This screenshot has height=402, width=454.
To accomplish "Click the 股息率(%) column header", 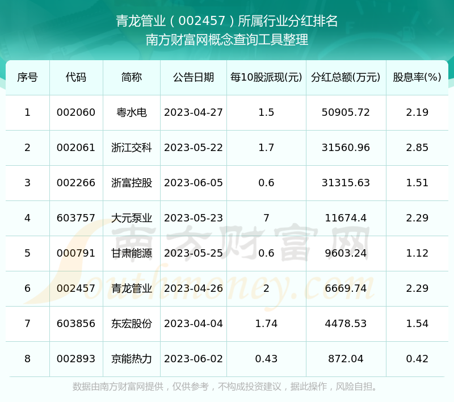I will point(417,77).
